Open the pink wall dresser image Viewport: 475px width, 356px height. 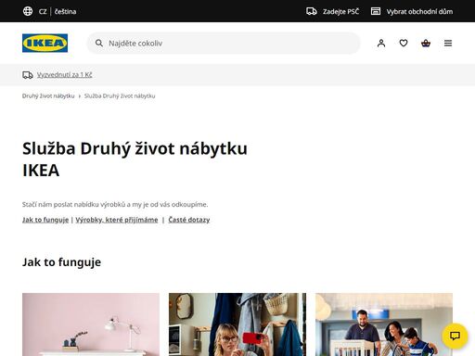click(91, 324)
